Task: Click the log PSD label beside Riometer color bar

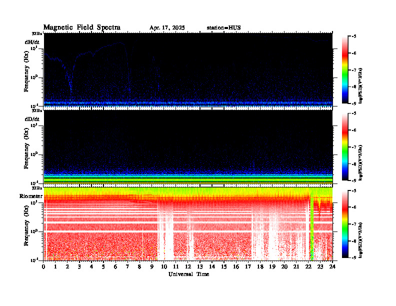Action: [360, 239]
